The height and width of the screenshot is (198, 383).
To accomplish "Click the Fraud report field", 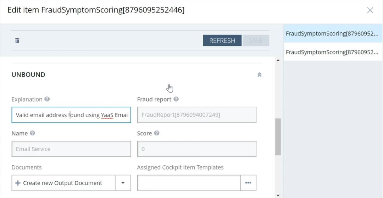I will [196, 115].
